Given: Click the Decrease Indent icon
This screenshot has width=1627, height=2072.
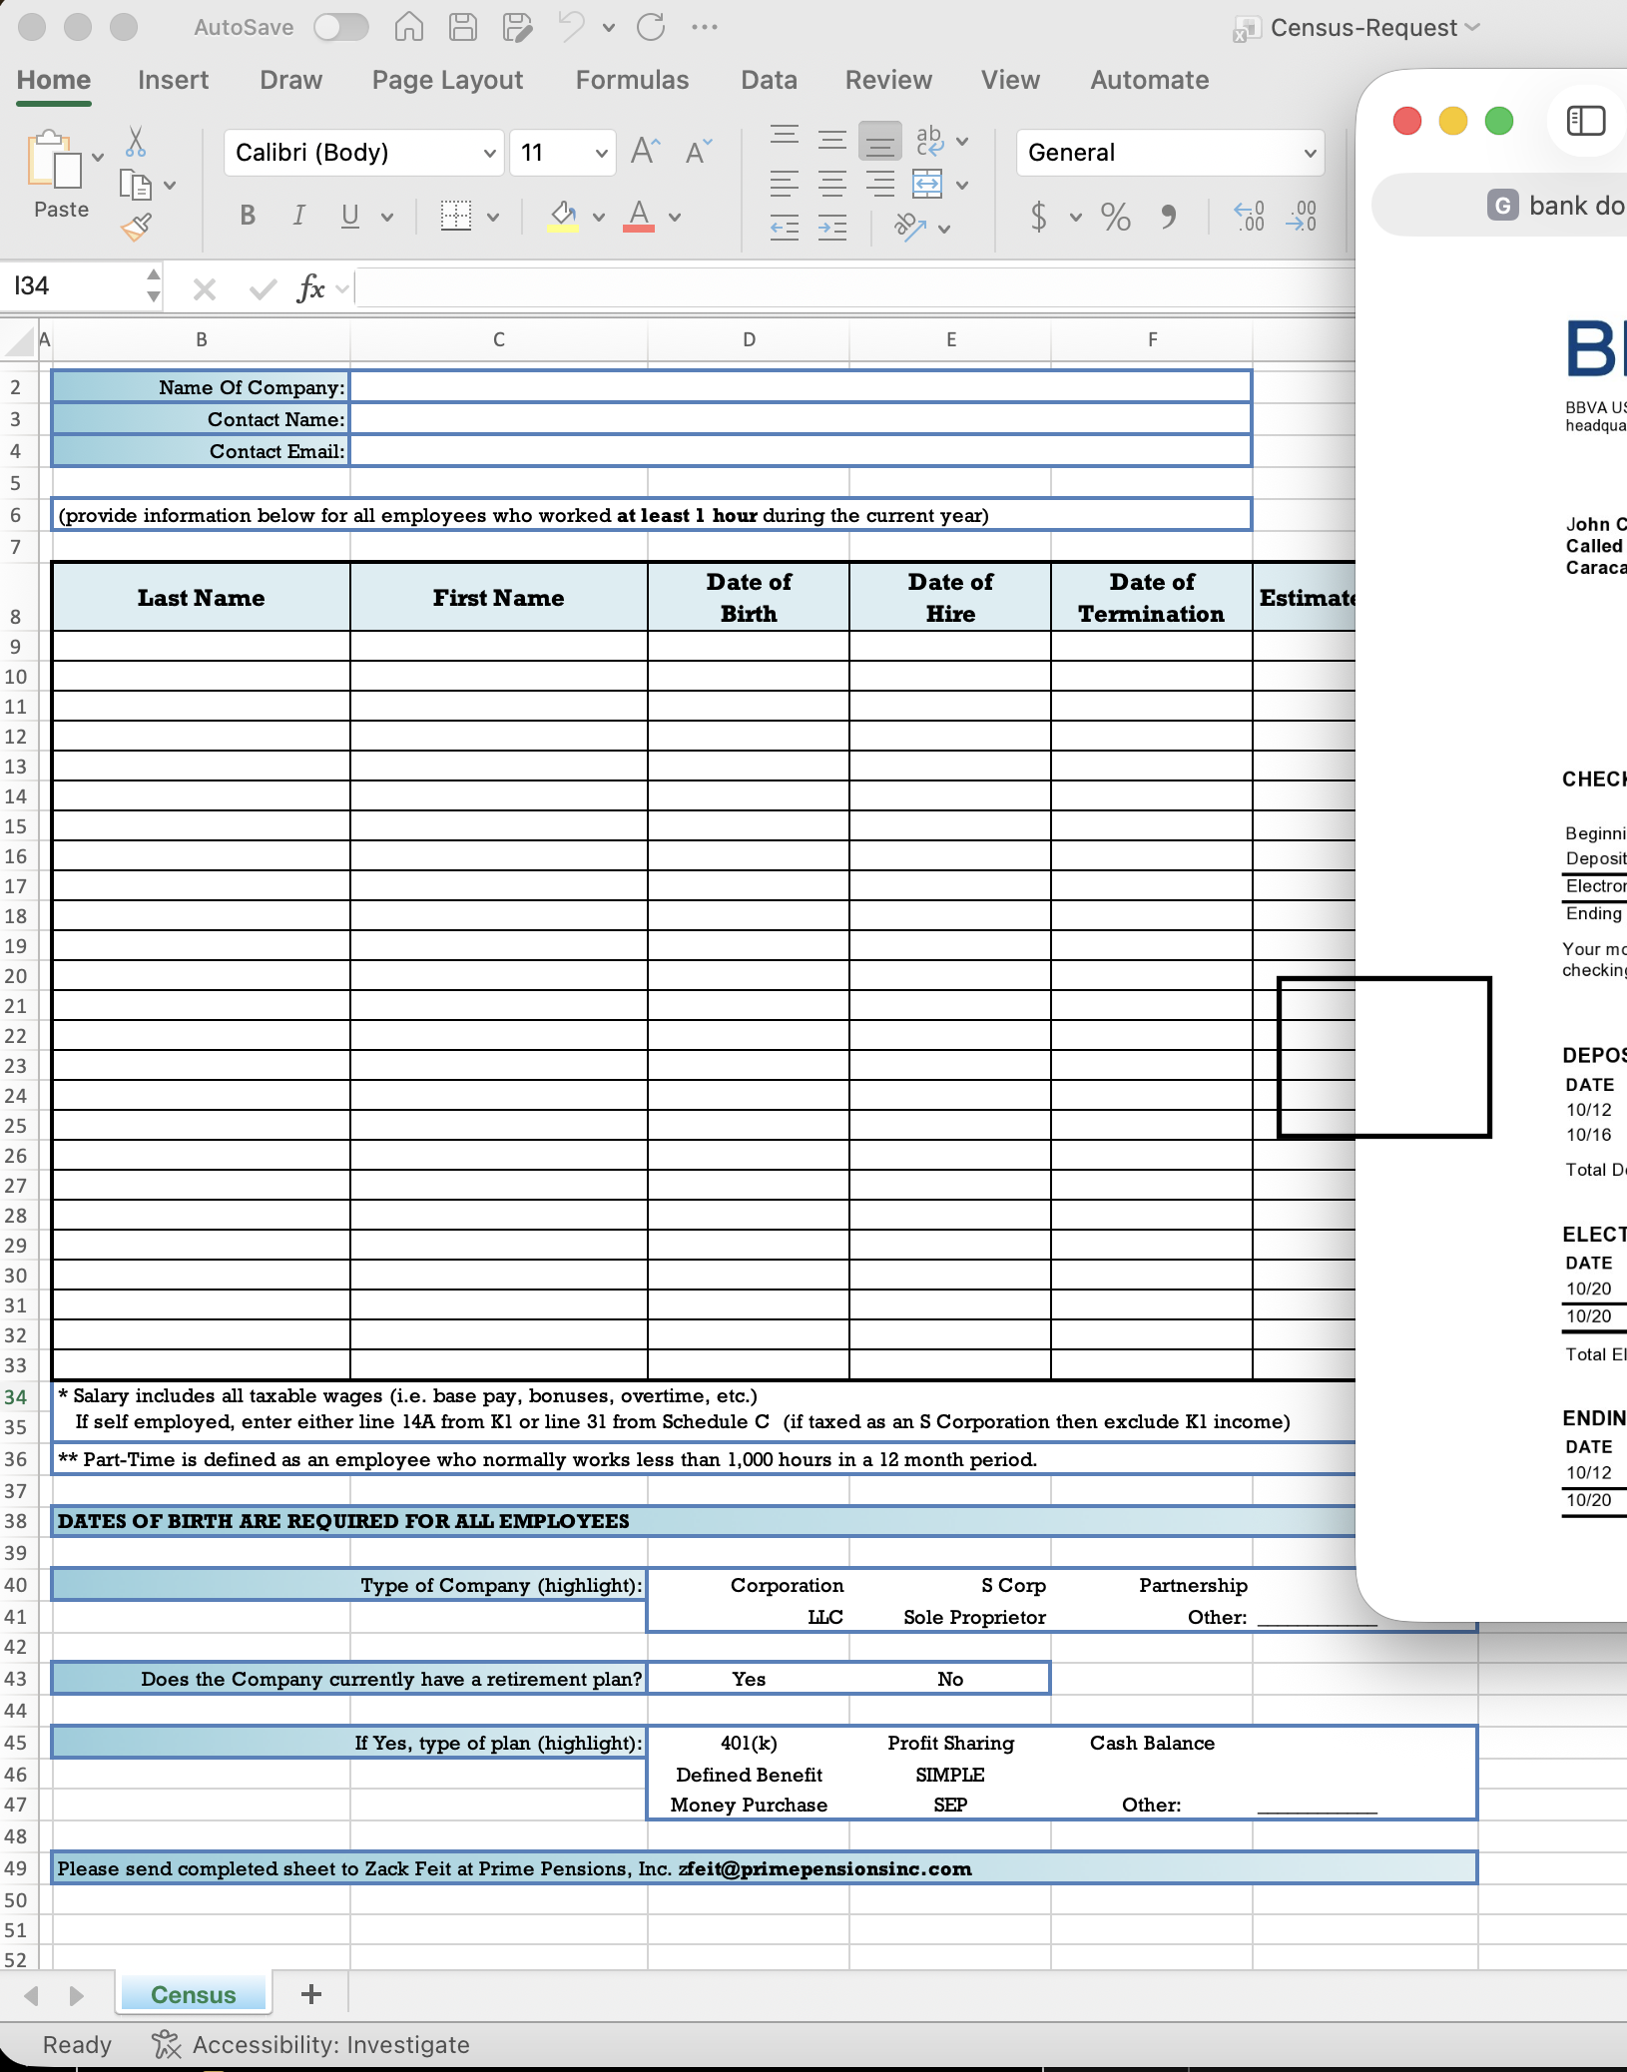Looking at the screenshot, I should tap(785, 228).
